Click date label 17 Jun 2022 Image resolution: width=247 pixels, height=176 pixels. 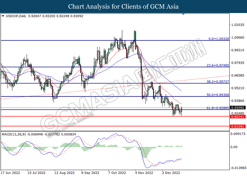tap(10, 173)
